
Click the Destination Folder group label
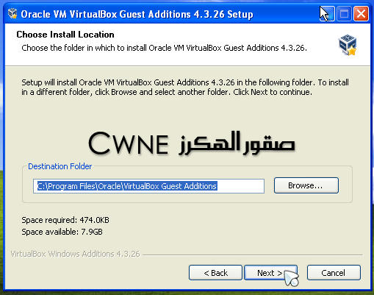click(60, 166)
